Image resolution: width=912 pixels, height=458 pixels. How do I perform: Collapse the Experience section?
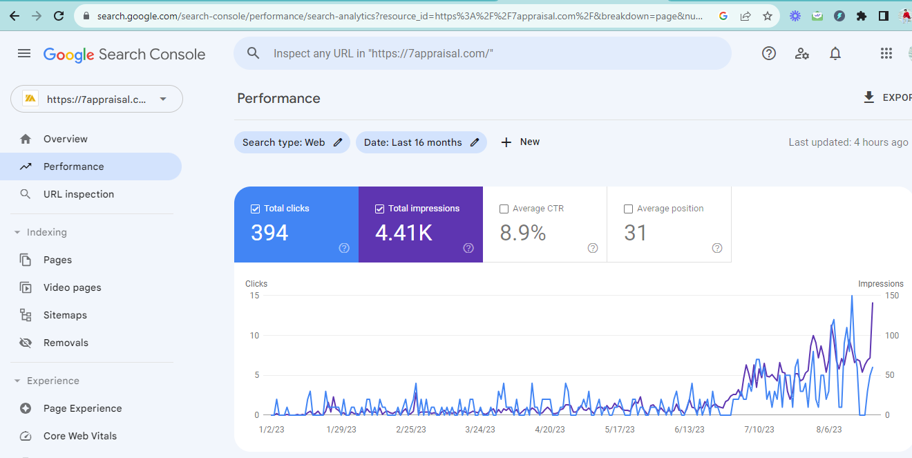(x=17, y=381)
